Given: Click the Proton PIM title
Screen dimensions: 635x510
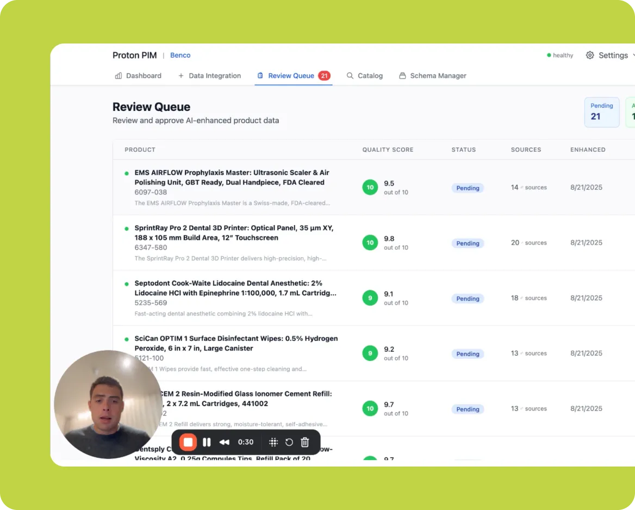Looking at the screenshot, I should (x=134, y=55).
